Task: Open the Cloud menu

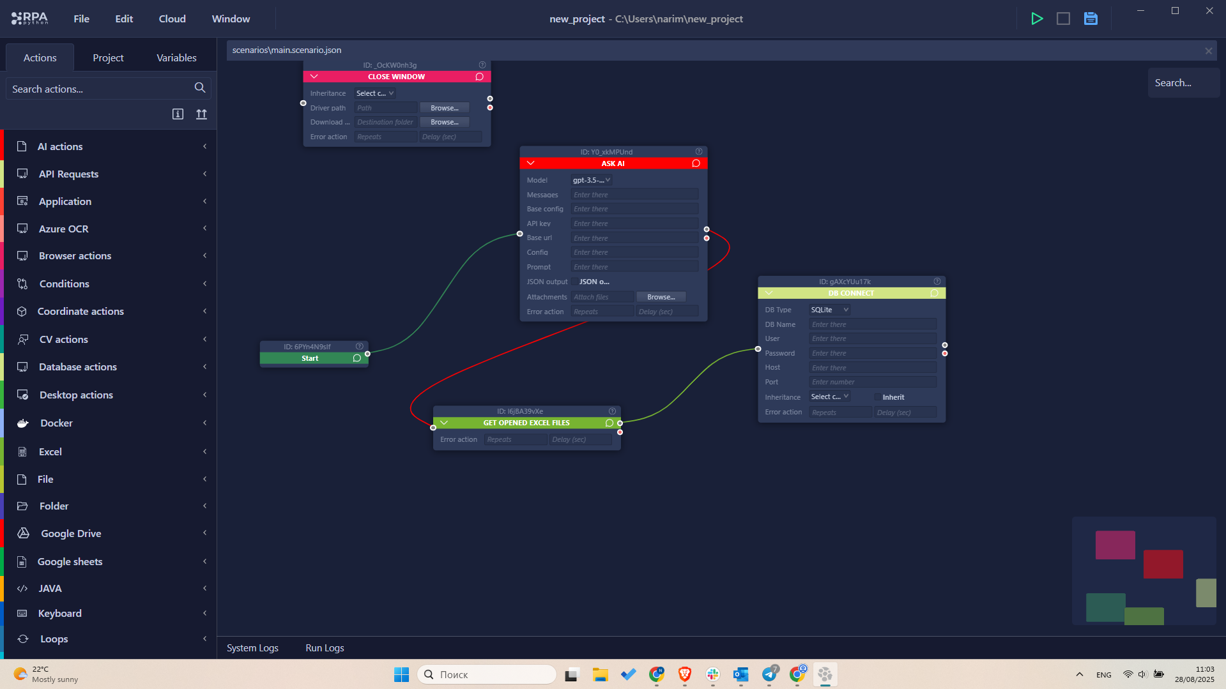Action: click(172, 19)
